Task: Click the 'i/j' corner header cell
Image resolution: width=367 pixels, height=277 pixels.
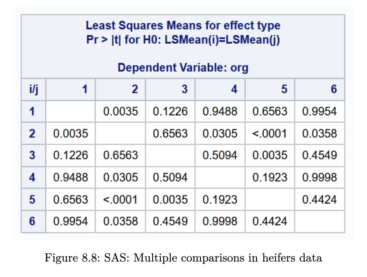Action: pos(33,89)
